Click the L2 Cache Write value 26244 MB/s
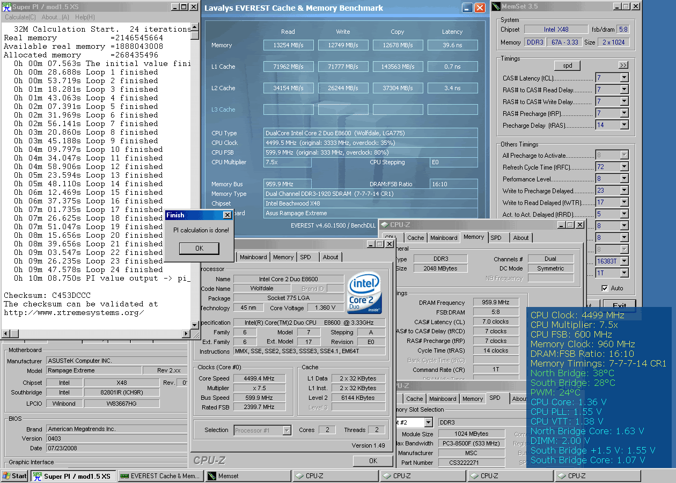676x483 pixels. 343,89
